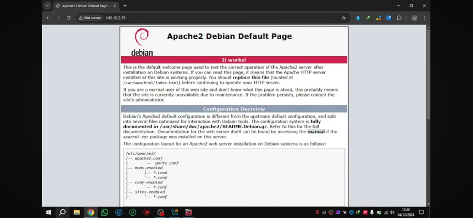This screenshot has width=473, height=218.
Task: Bookmark this page with the star icon
Action: (344, 18)
